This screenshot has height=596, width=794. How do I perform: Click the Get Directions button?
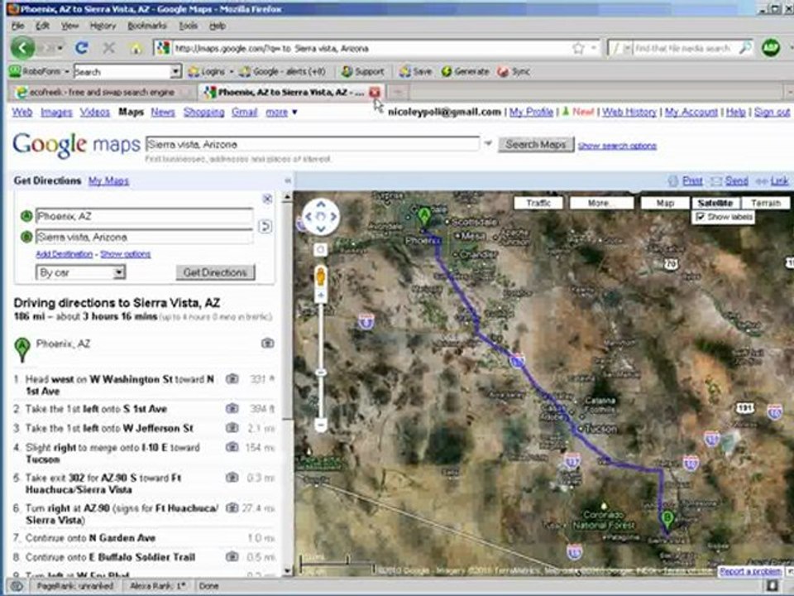[x=215, y=272]
